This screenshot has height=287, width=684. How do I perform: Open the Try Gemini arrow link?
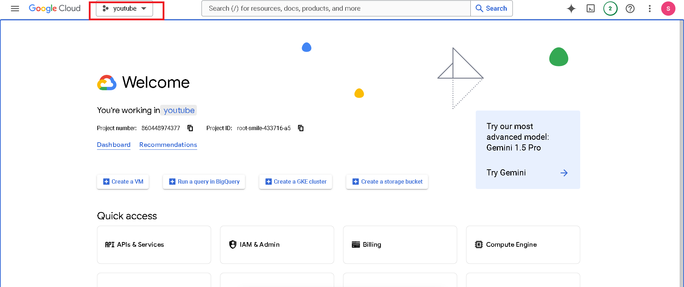(563, 173)
